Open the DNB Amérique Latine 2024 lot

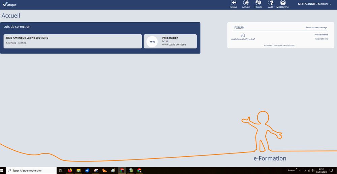(x=72, y=41)
